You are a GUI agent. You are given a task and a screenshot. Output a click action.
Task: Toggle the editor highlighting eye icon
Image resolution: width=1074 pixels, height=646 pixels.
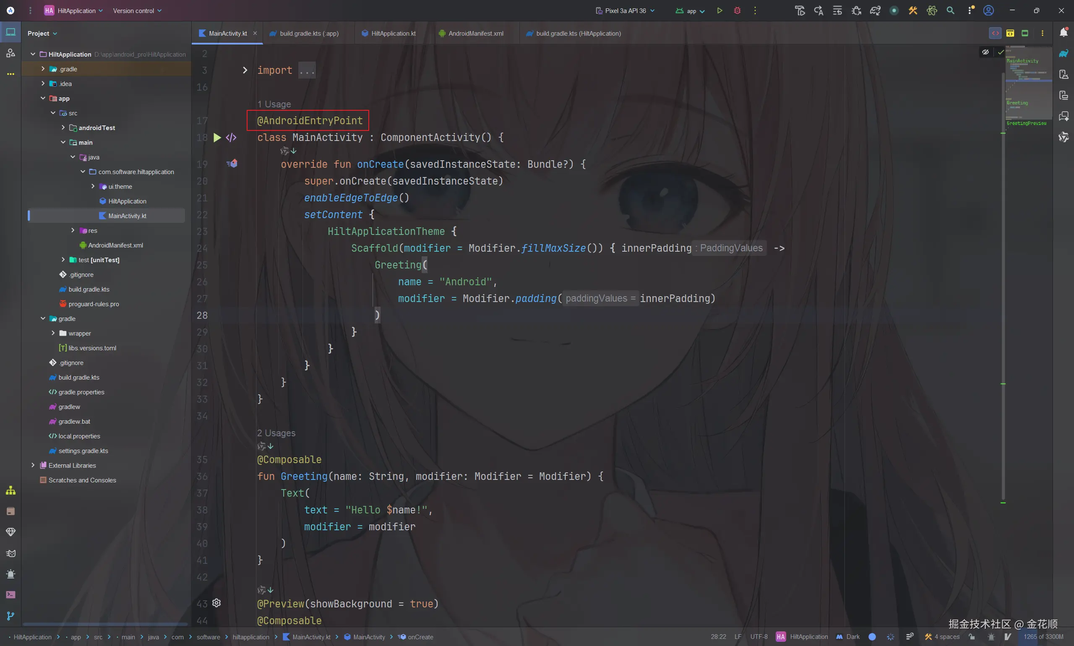coord(985,52)
